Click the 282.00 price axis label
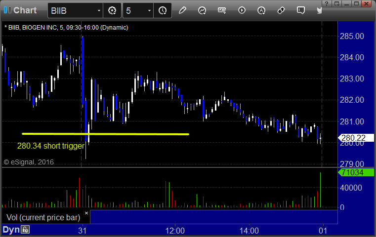The image size is (376, 237). [352, 100]
